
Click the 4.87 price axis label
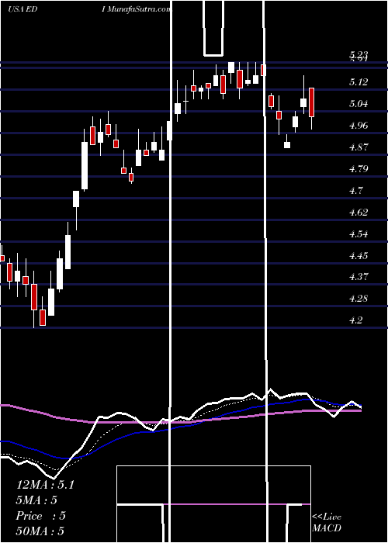359,147
